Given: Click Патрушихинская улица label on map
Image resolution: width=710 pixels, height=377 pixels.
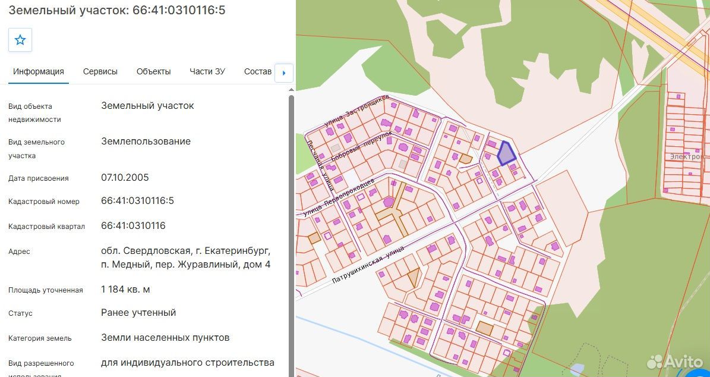Looking at the screenshot, I should click(x=367, y=265).
